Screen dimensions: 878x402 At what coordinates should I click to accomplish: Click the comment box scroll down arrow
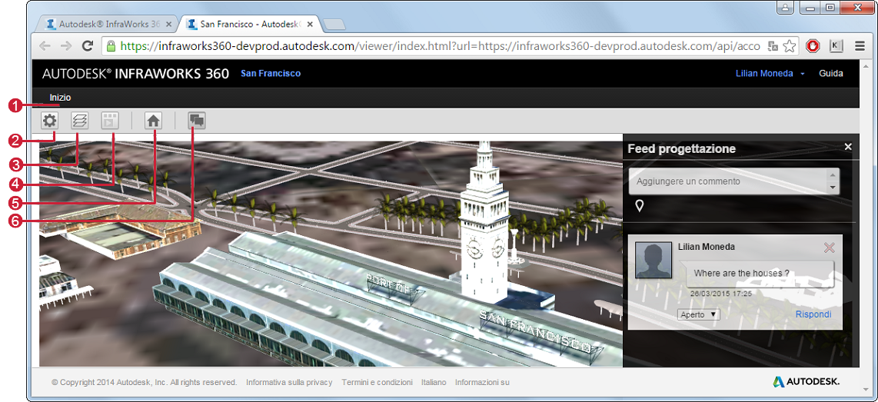point(833,188)
